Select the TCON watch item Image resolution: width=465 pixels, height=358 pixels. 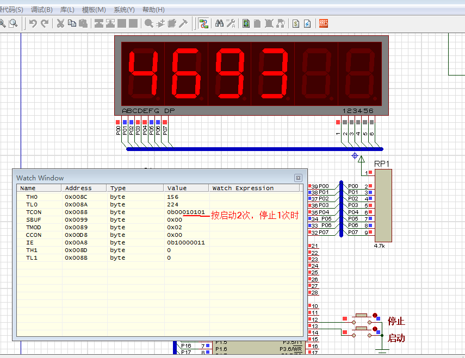160,212
